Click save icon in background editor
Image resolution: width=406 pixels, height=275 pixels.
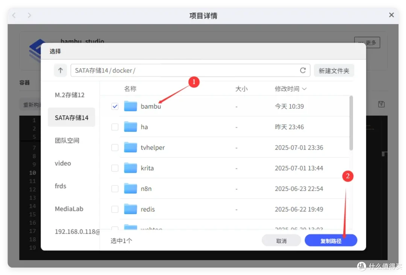click(381, 104)
